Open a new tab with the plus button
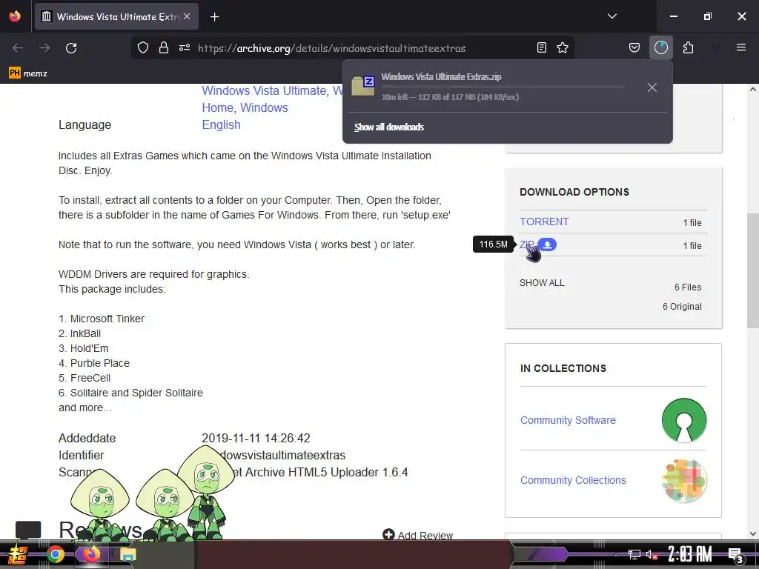The width and height of the screenshot is (759, 569). 214,17
